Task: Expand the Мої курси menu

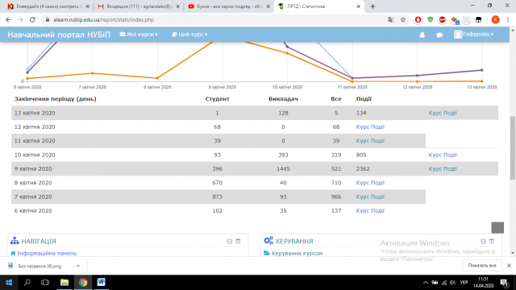Action: [139, 34]
